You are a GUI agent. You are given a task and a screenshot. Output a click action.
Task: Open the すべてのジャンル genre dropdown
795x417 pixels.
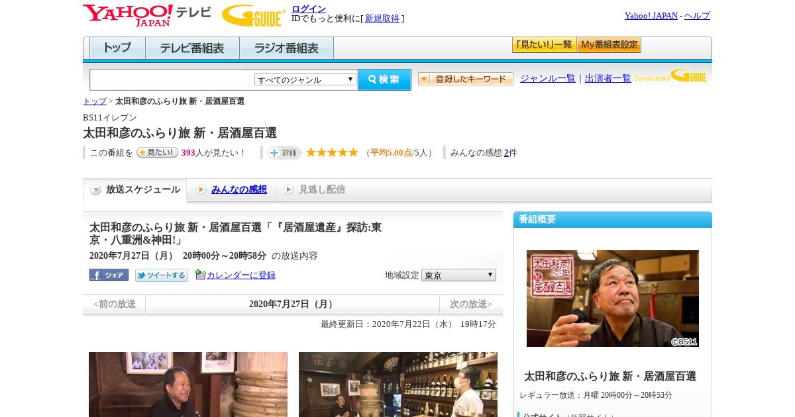pyautogui.click(x=305, y=79)
